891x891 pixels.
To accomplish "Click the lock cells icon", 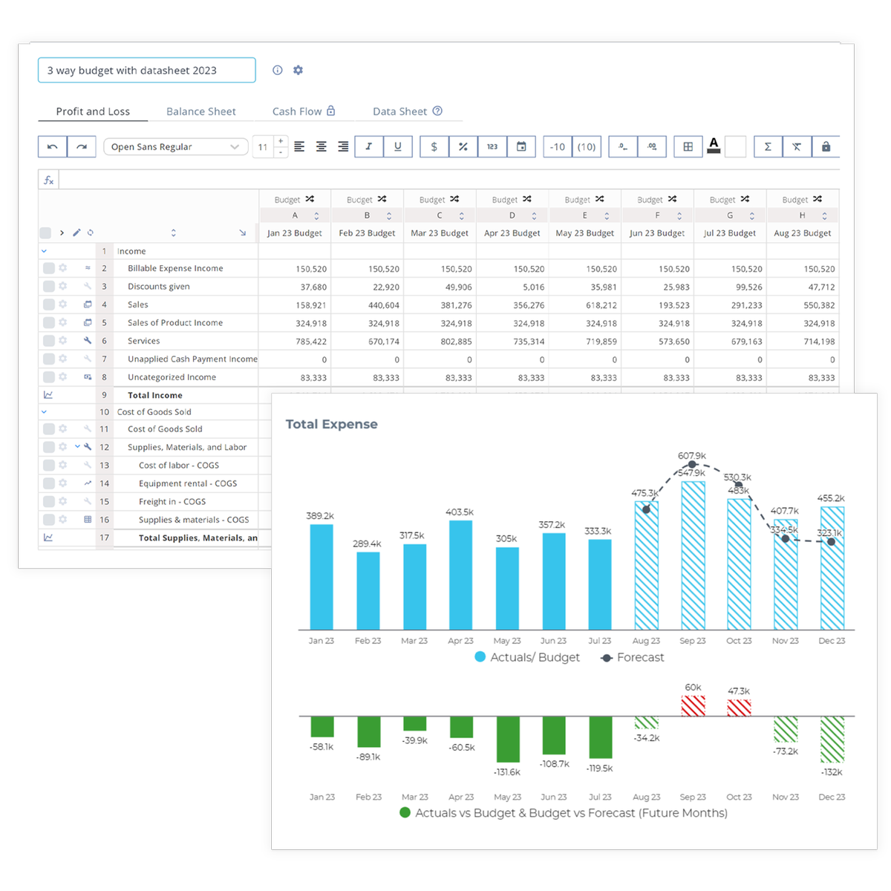I will click(826, 146).
